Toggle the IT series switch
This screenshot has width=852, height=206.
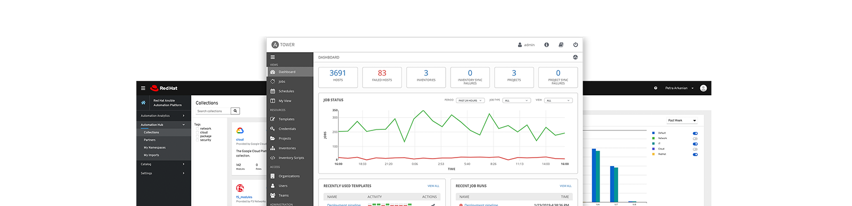(695, 144)
